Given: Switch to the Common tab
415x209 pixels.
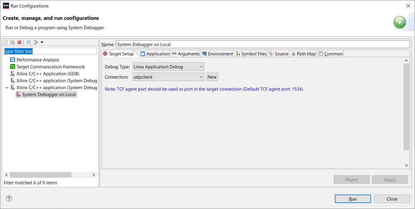Looking at the screenshot, I should [331, 54].
